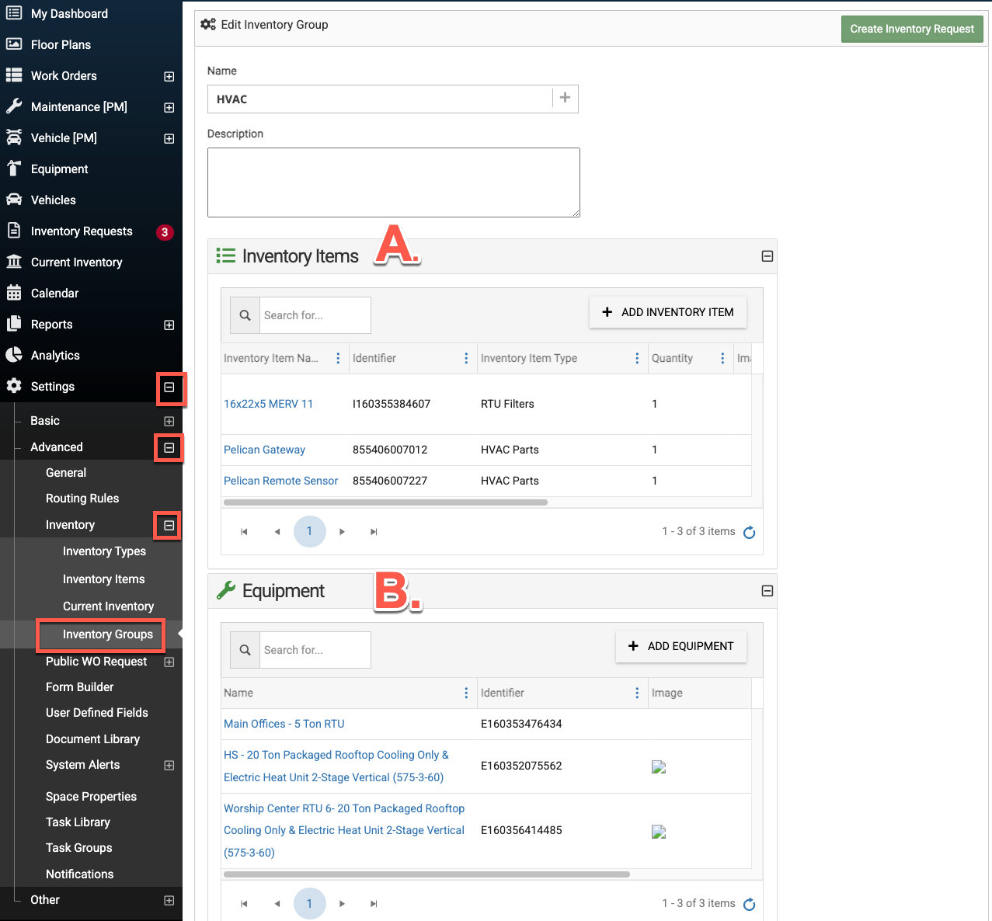Select Inventory Groups in the sidebar
The height and width of the screenshot is (921, 992).
tap(107, 634)
